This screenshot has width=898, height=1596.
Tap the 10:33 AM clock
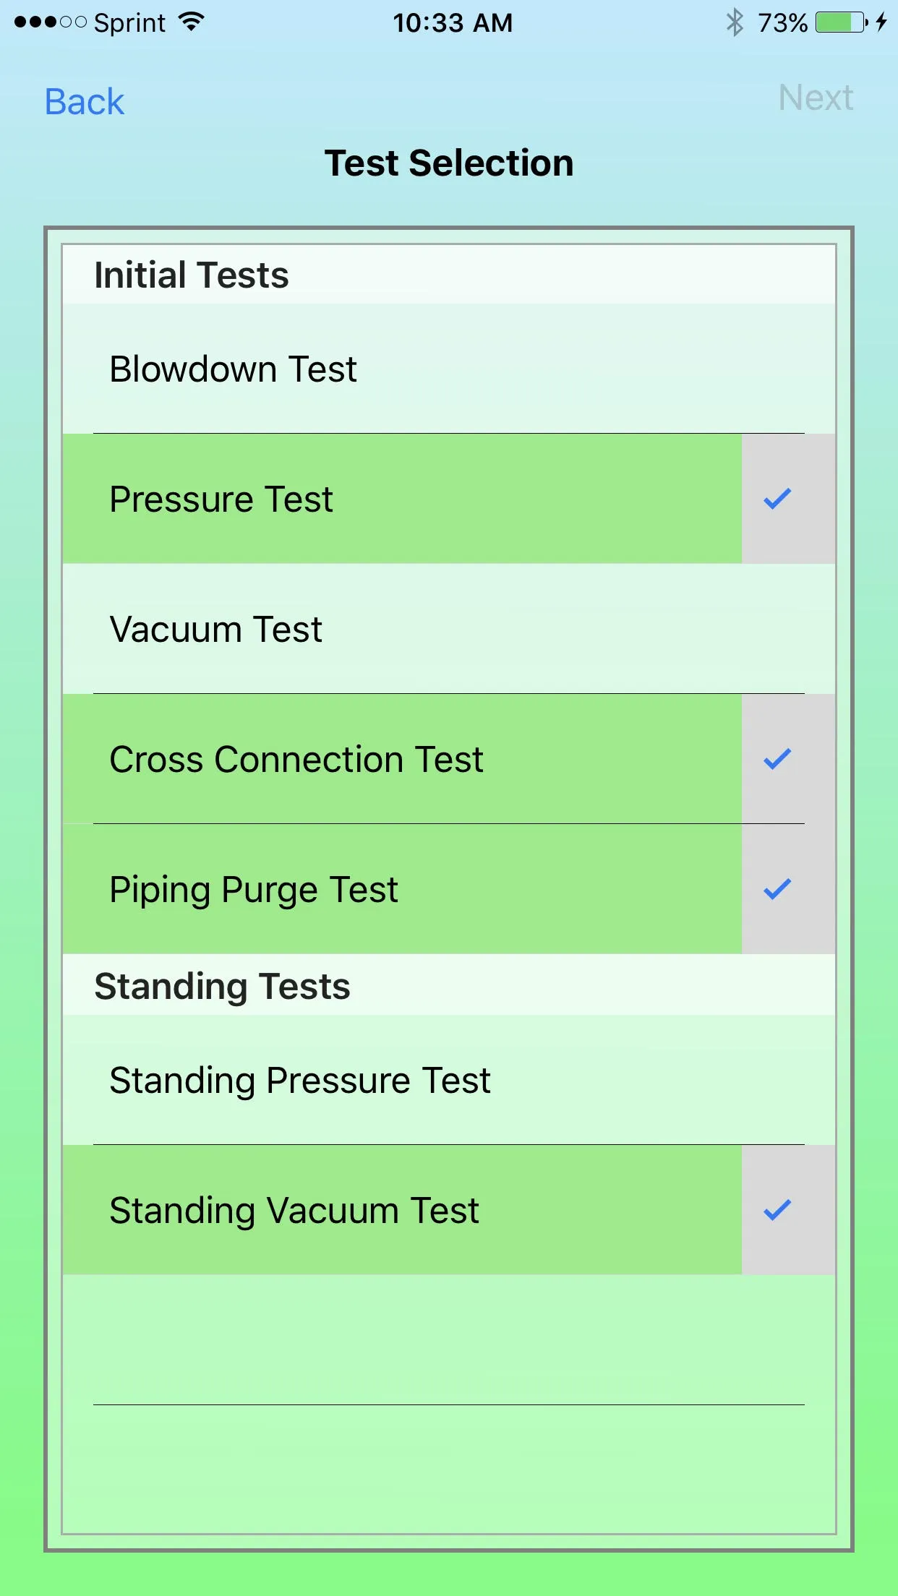click(x=453, y=22)
